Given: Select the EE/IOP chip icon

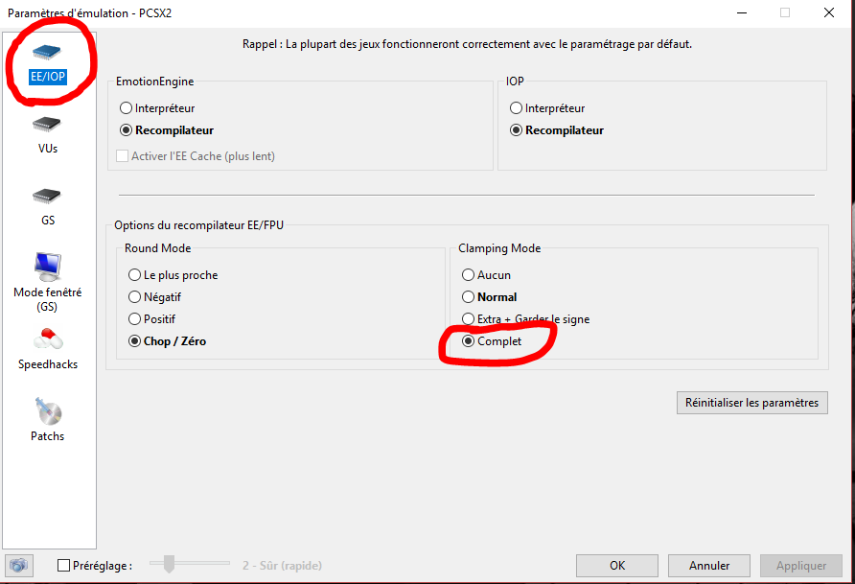Looking at the screenshot, I should (x=47, y=52).
